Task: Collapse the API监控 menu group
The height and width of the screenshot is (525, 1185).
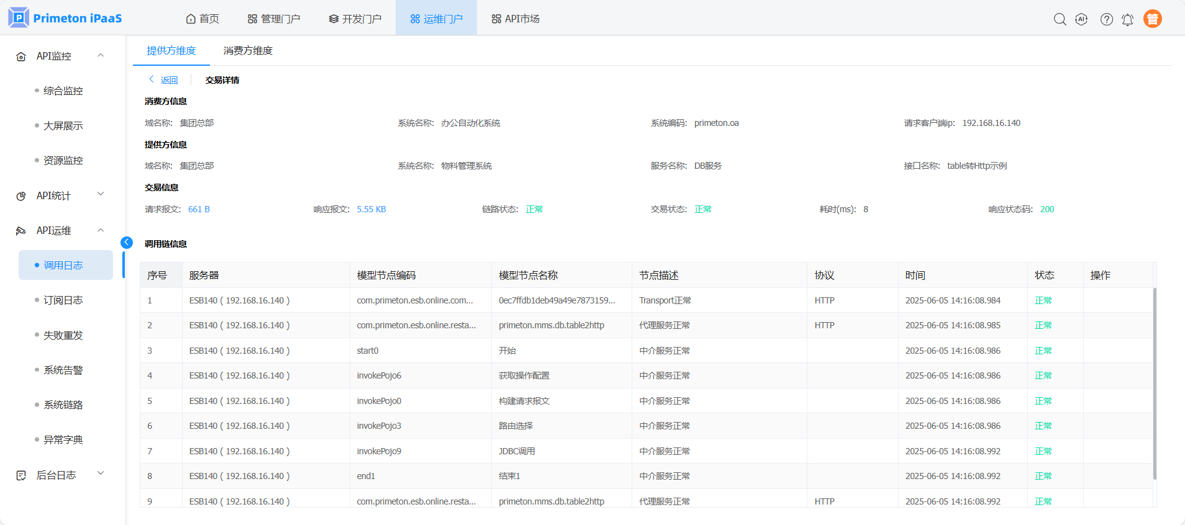Action: coord(101,56)
